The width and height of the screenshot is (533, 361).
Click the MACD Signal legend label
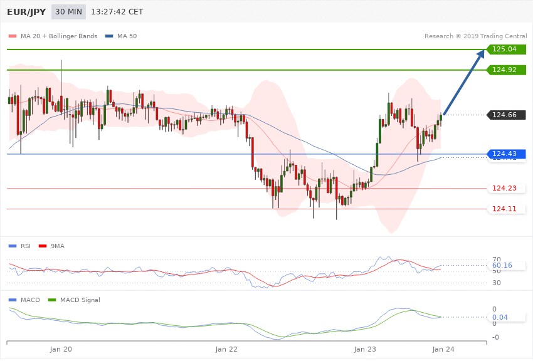click(80, 300)
